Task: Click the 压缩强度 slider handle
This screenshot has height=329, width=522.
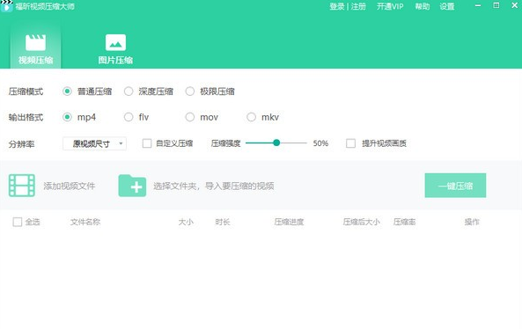Action: click(x=276, y=143)
